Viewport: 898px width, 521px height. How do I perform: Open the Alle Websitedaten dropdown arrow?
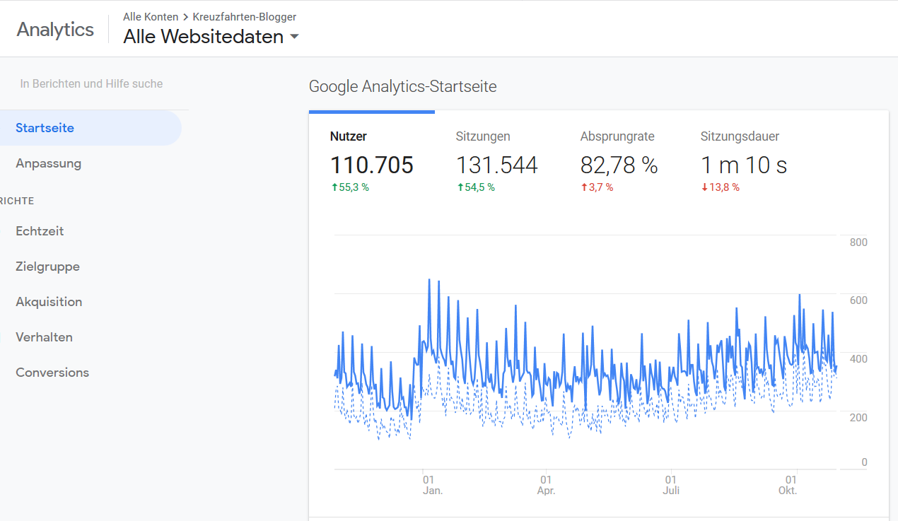[x=294, y=37]
